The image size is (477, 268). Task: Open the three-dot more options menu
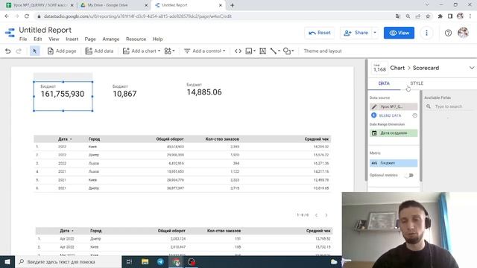[426, 33]
